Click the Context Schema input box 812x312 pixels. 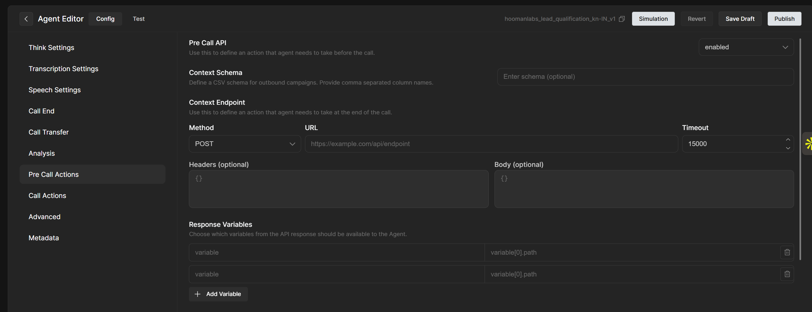coord(645,77)
